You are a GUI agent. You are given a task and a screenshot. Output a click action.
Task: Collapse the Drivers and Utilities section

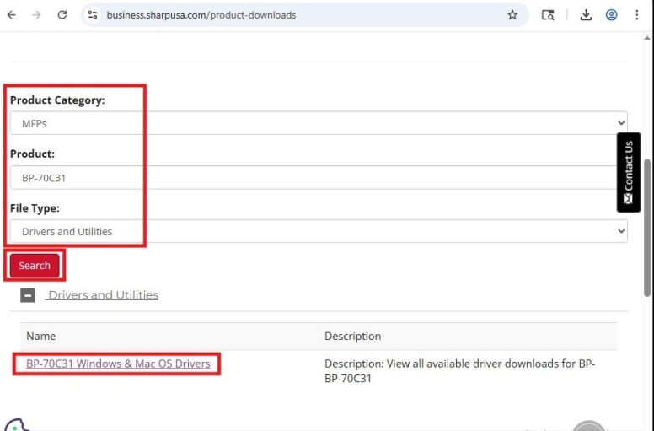28,295
